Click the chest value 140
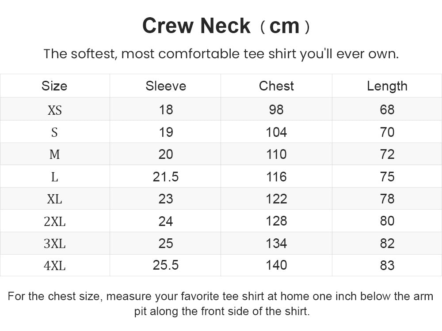Screen dimensions: 442x331 point(276,265)
